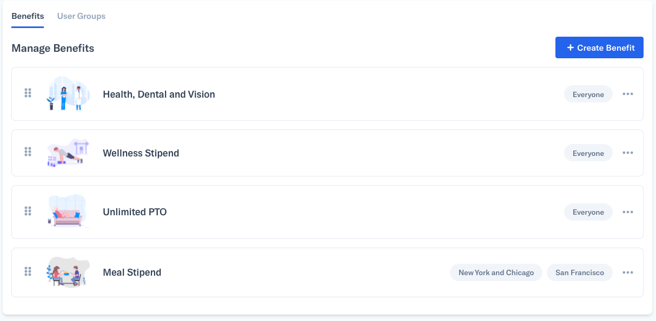The width and height of the screenshot is (656, 321).
Task: Select the San Francisco group tag
Action: [x=580, y=272]
